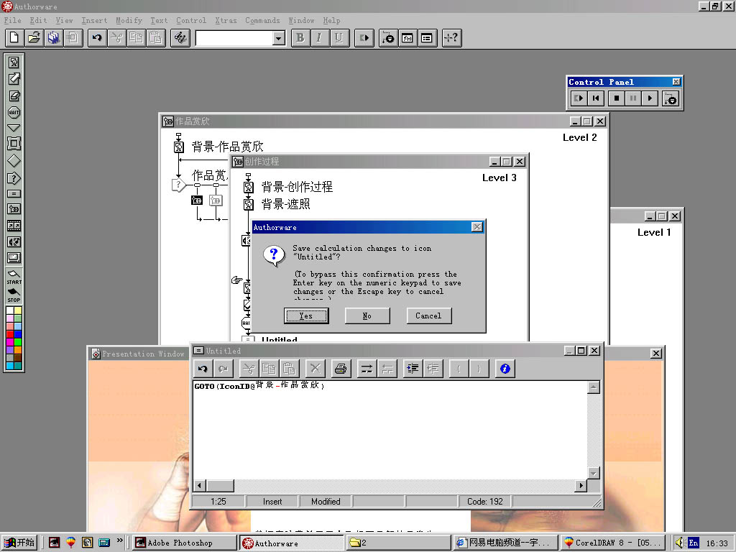Click the 背景-遮照 display icon in flowline

[x=248, y=205]
